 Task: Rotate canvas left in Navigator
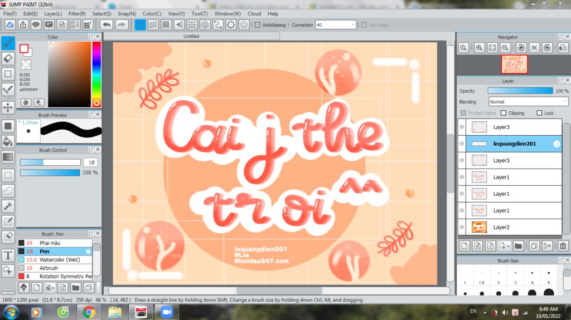pos(521,48)
